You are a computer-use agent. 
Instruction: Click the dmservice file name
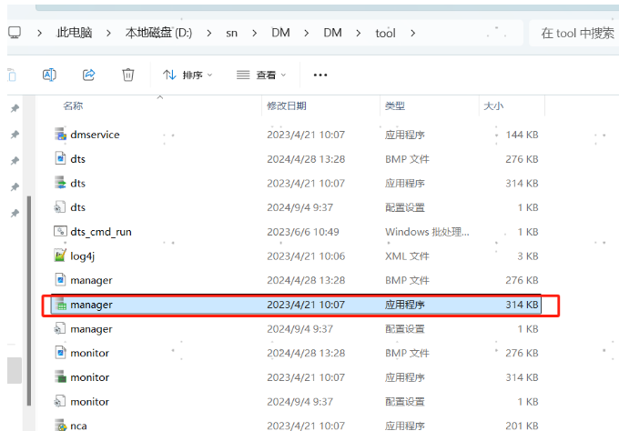95,135
